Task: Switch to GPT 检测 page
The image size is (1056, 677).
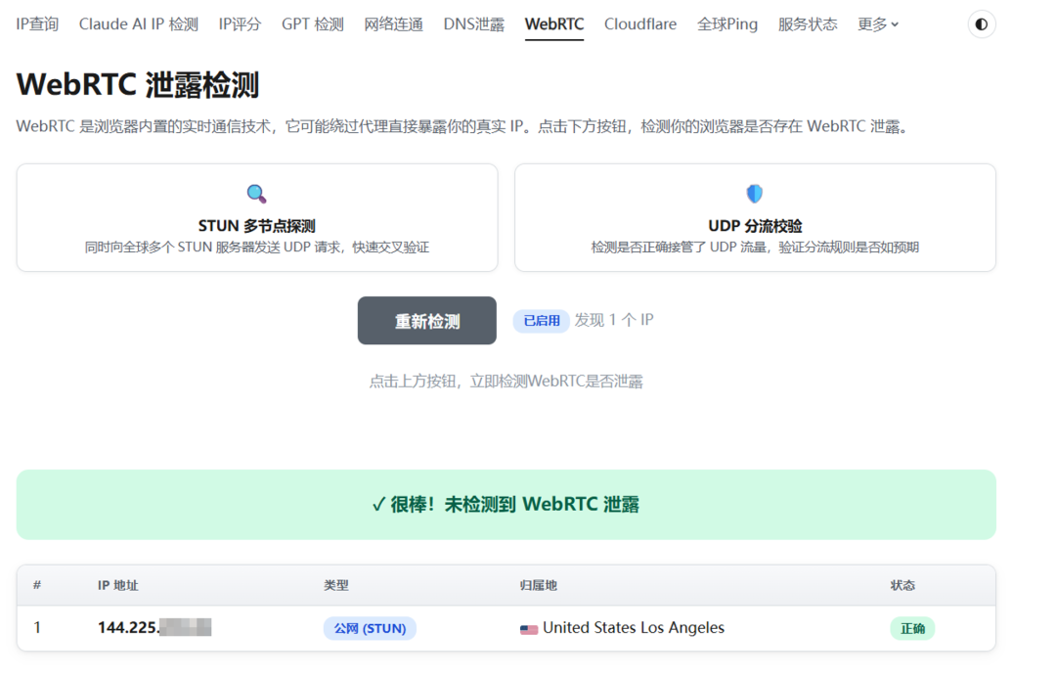Action: (x=313, y=24)
